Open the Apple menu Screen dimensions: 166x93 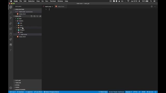11,1
